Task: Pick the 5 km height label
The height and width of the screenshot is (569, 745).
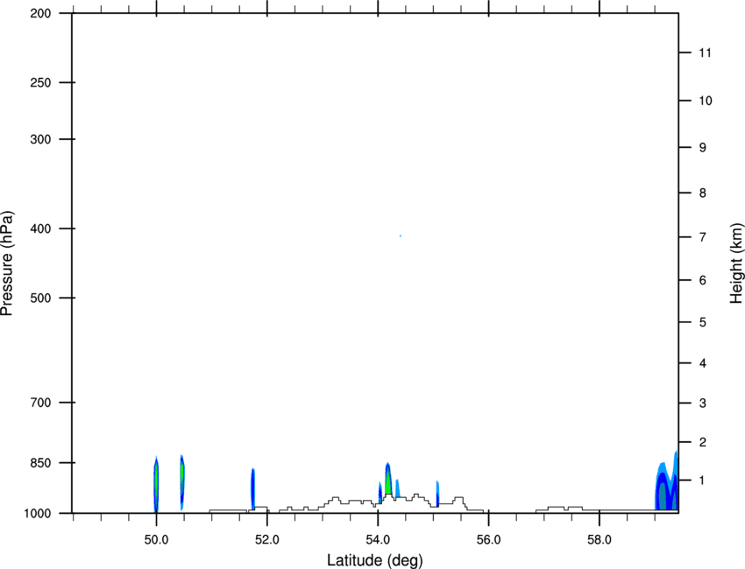Action: click(703, 322)
